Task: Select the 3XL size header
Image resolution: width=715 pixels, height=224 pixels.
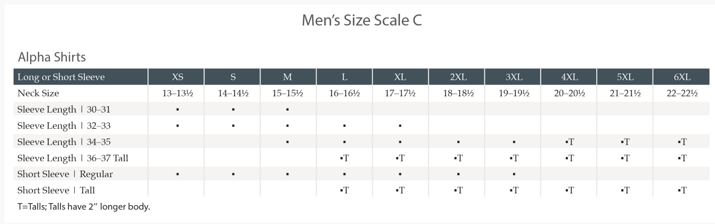Action: [514, 77]
